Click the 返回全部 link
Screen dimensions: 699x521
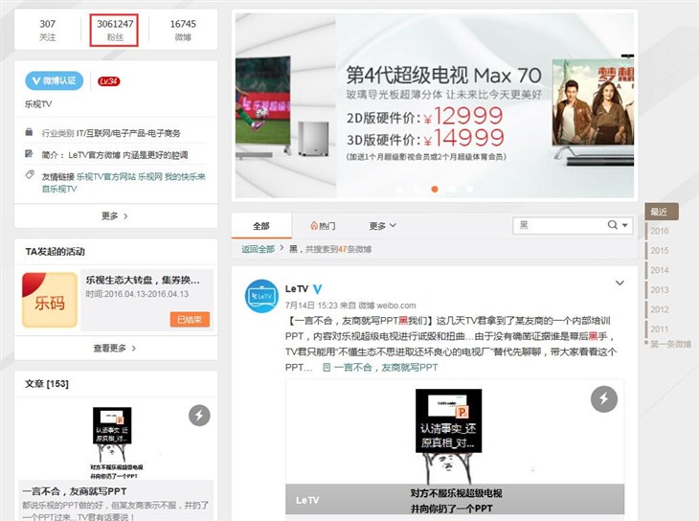click(x=259, y=249)
